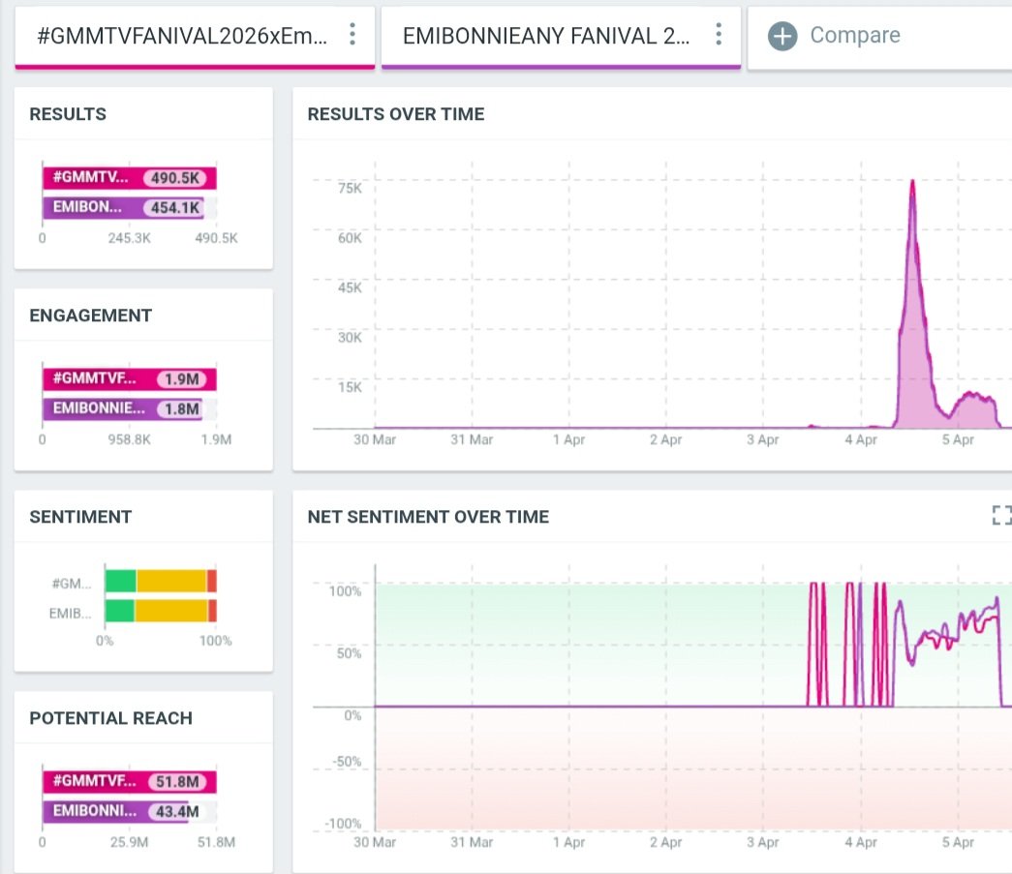Click '-100%' label on Net Sentiment axis

click(343, 824)
